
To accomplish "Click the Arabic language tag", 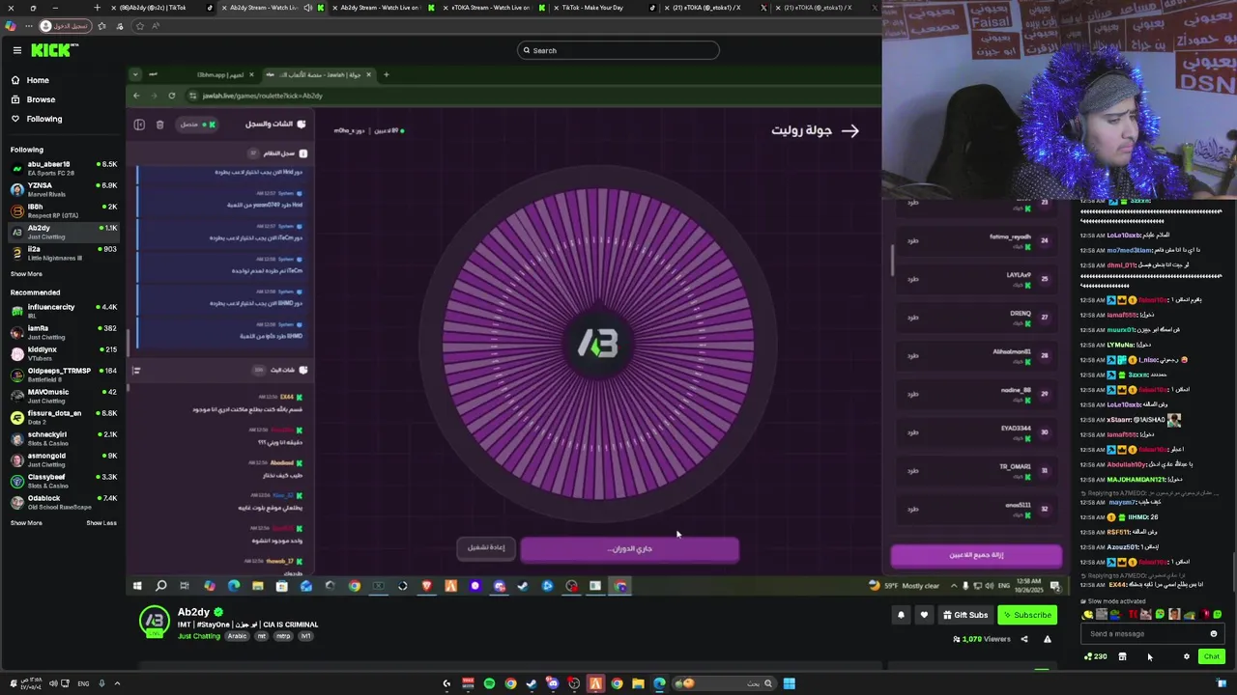I will click(x=237, y=636).
